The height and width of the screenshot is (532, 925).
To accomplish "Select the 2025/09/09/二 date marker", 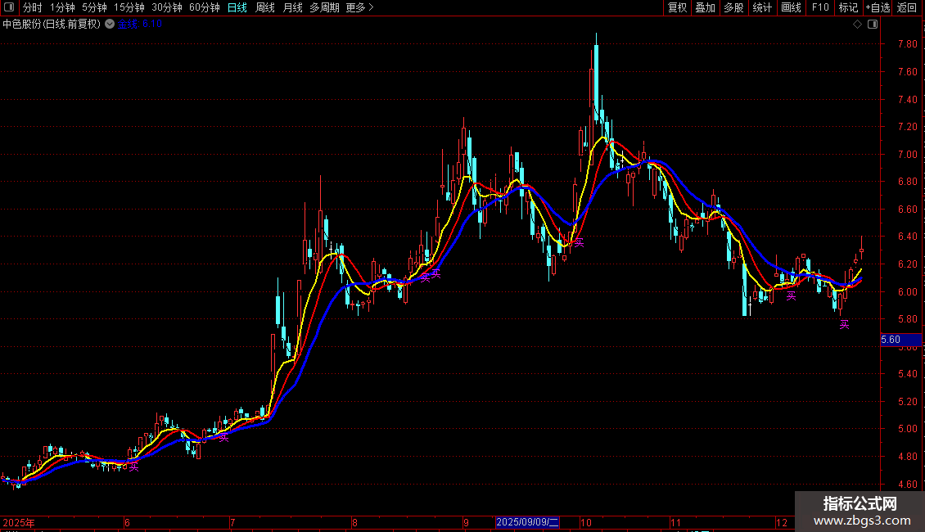I will click(527, 522).
